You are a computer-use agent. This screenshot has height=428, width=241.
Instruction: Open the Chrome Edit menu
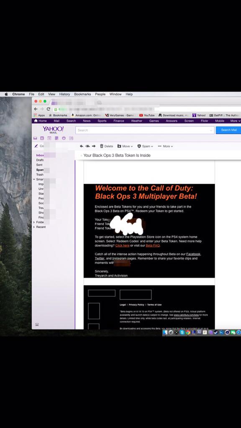[x=41, y=94]
